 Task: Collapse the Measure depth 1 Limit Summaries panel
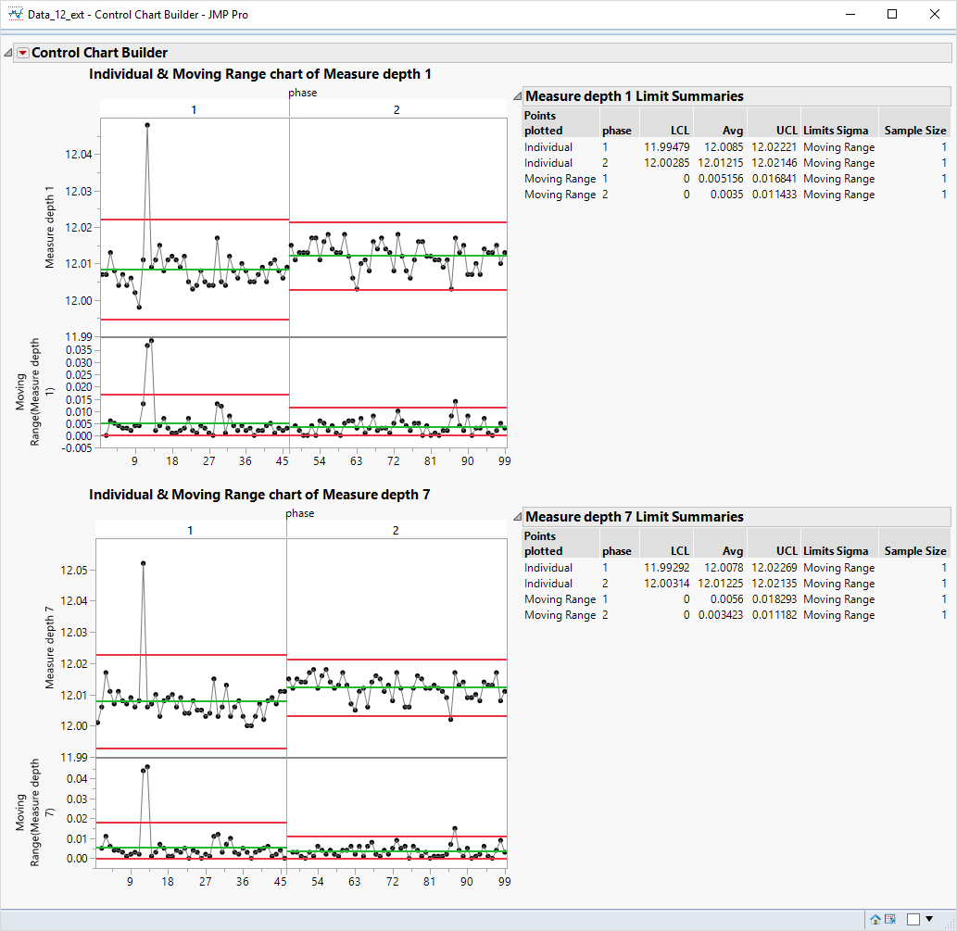(516, 95)
